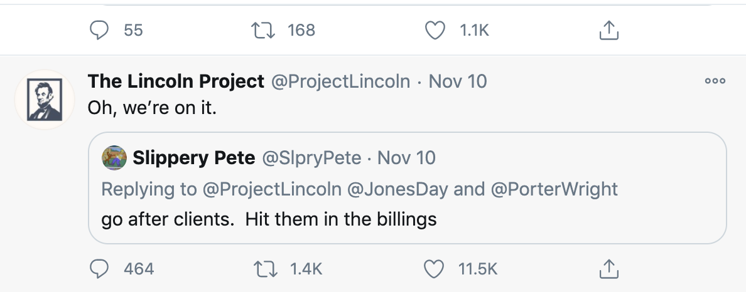Open The Lincoln Project profile picture

click(44, 100)
